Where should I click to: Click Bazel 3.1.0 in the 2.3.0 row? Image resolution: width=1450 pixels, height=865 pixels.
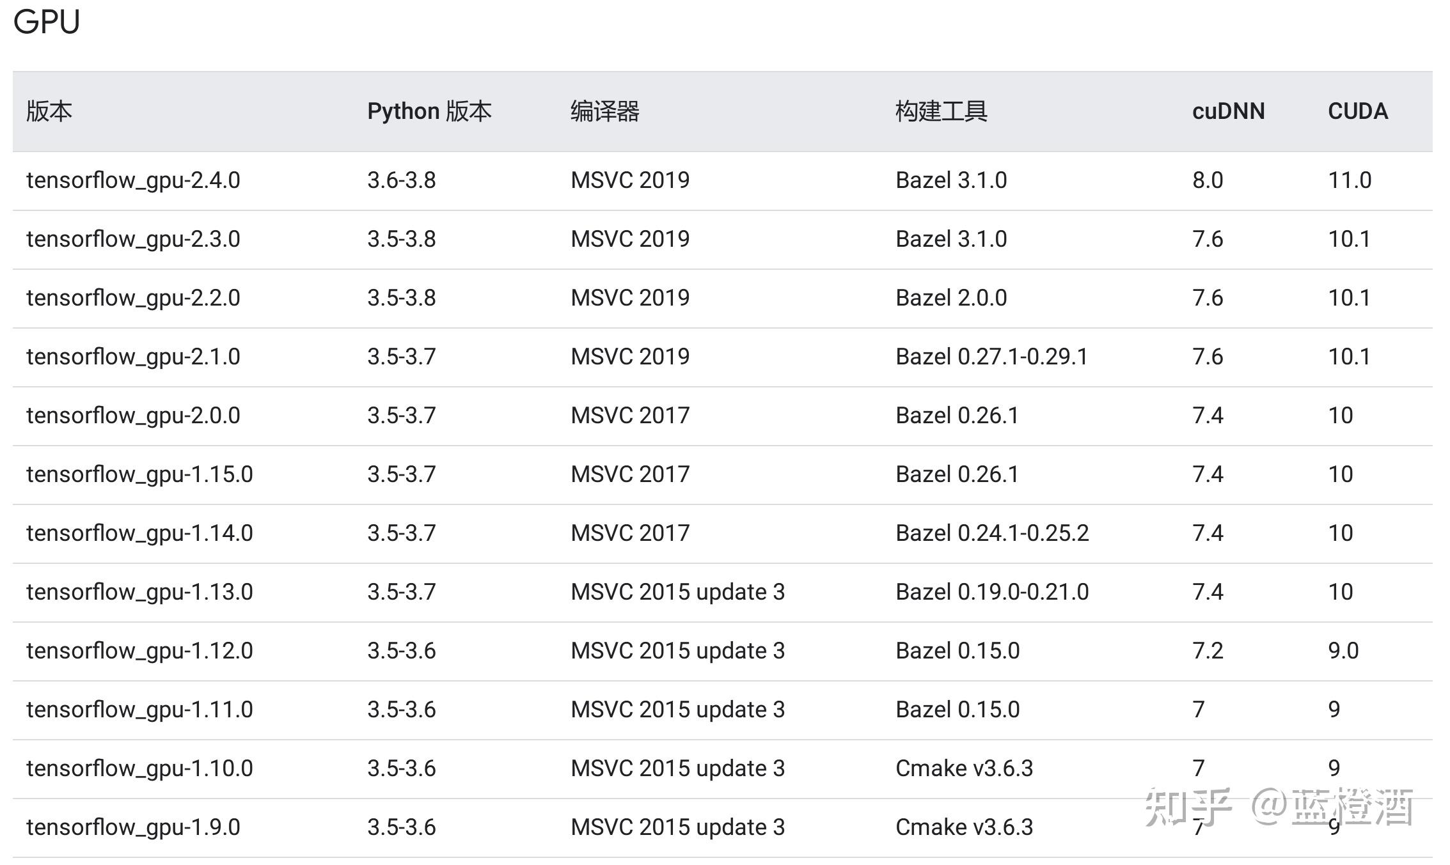pos(951,239)
